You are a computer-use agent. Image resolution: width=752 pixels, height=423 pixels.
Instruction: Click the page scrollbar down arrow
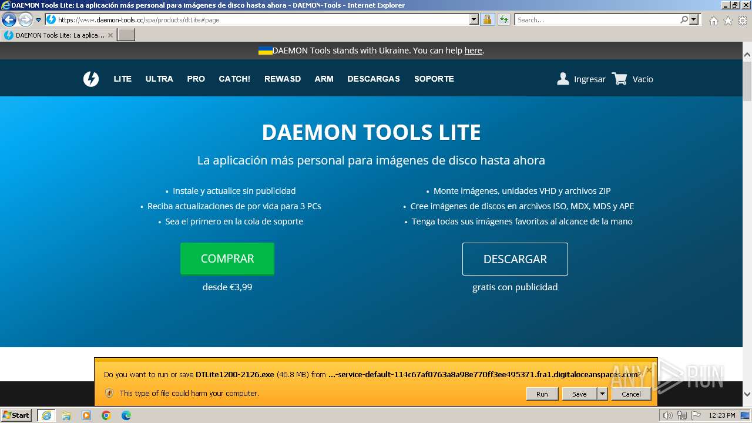point(747,394)
